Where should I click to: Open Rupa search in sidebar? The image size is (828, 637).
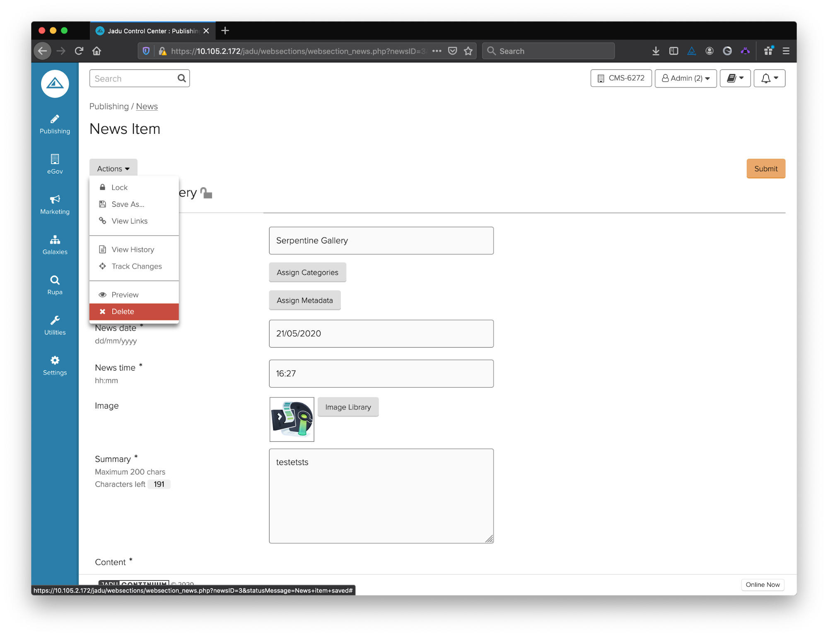(x=55, y=285)
